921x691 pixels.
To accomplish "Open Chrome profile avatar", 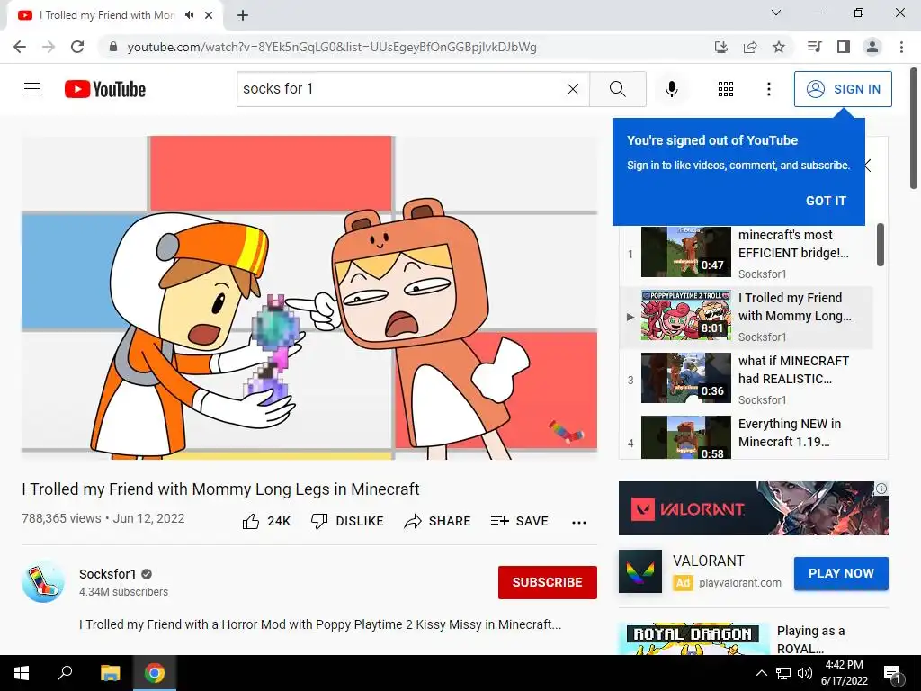I will (872, 47).
